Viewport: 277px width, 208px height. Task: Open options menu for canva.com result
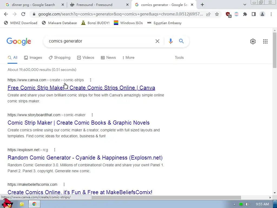[x=90, y=80]
